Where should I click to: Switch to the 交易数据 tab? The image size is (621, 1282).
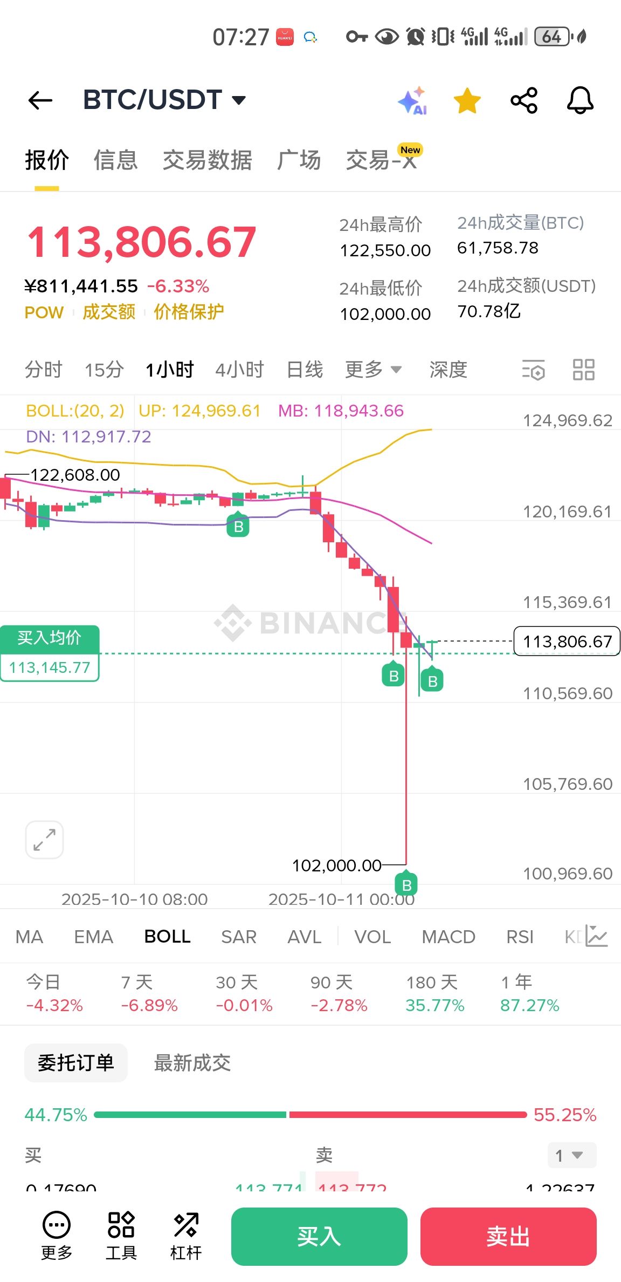[x=207, y=160]
